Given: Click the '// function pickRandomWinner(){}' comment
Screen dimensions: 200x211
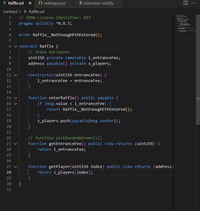Looking at the screenshot, I should coord(65,138).
